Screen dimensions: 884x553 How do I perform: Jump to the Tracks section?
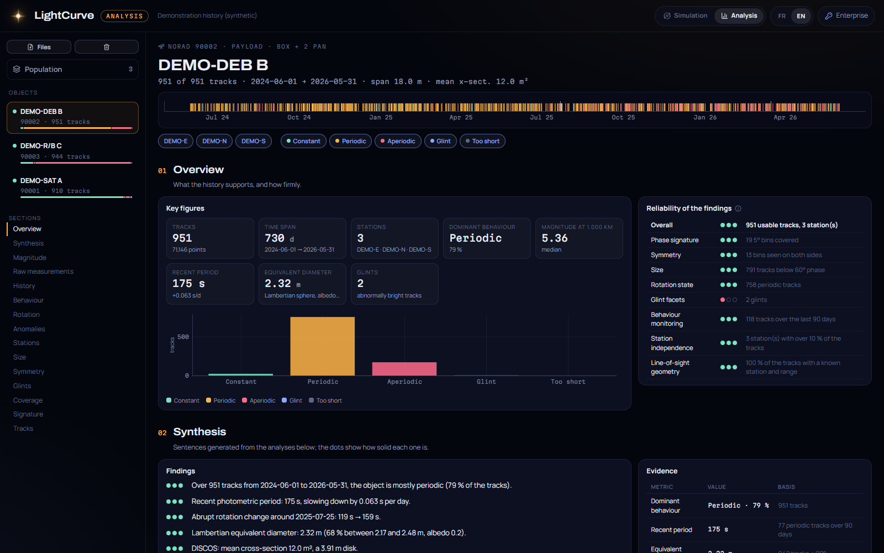(23, 429)
